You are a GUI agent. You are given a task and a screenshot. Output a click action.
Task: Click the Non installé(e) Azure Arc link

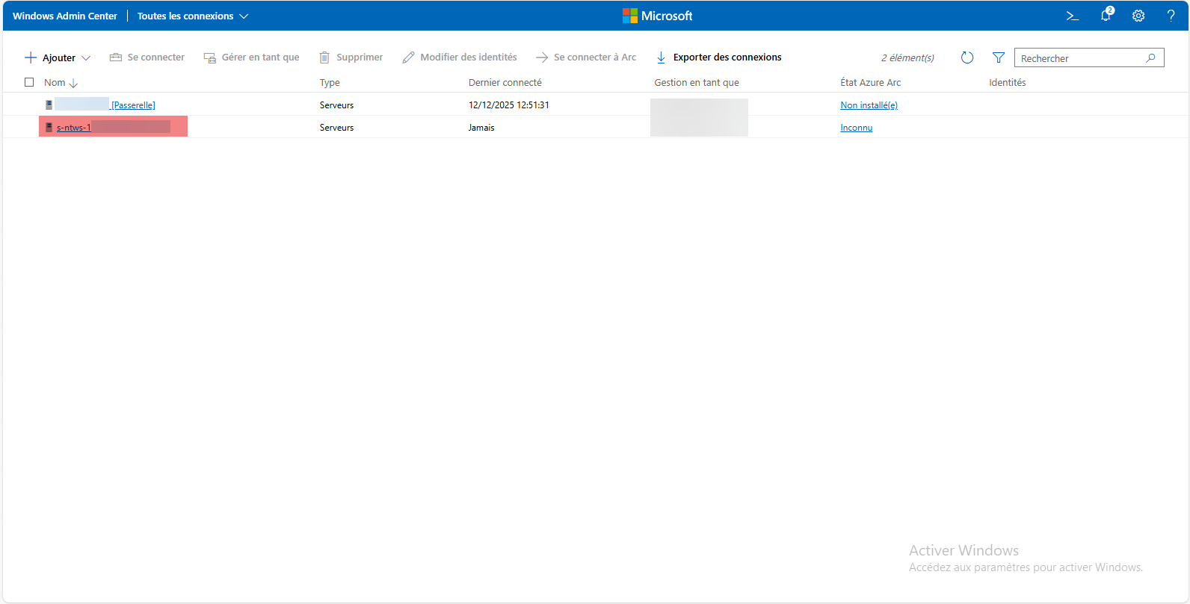click(869, 105)
